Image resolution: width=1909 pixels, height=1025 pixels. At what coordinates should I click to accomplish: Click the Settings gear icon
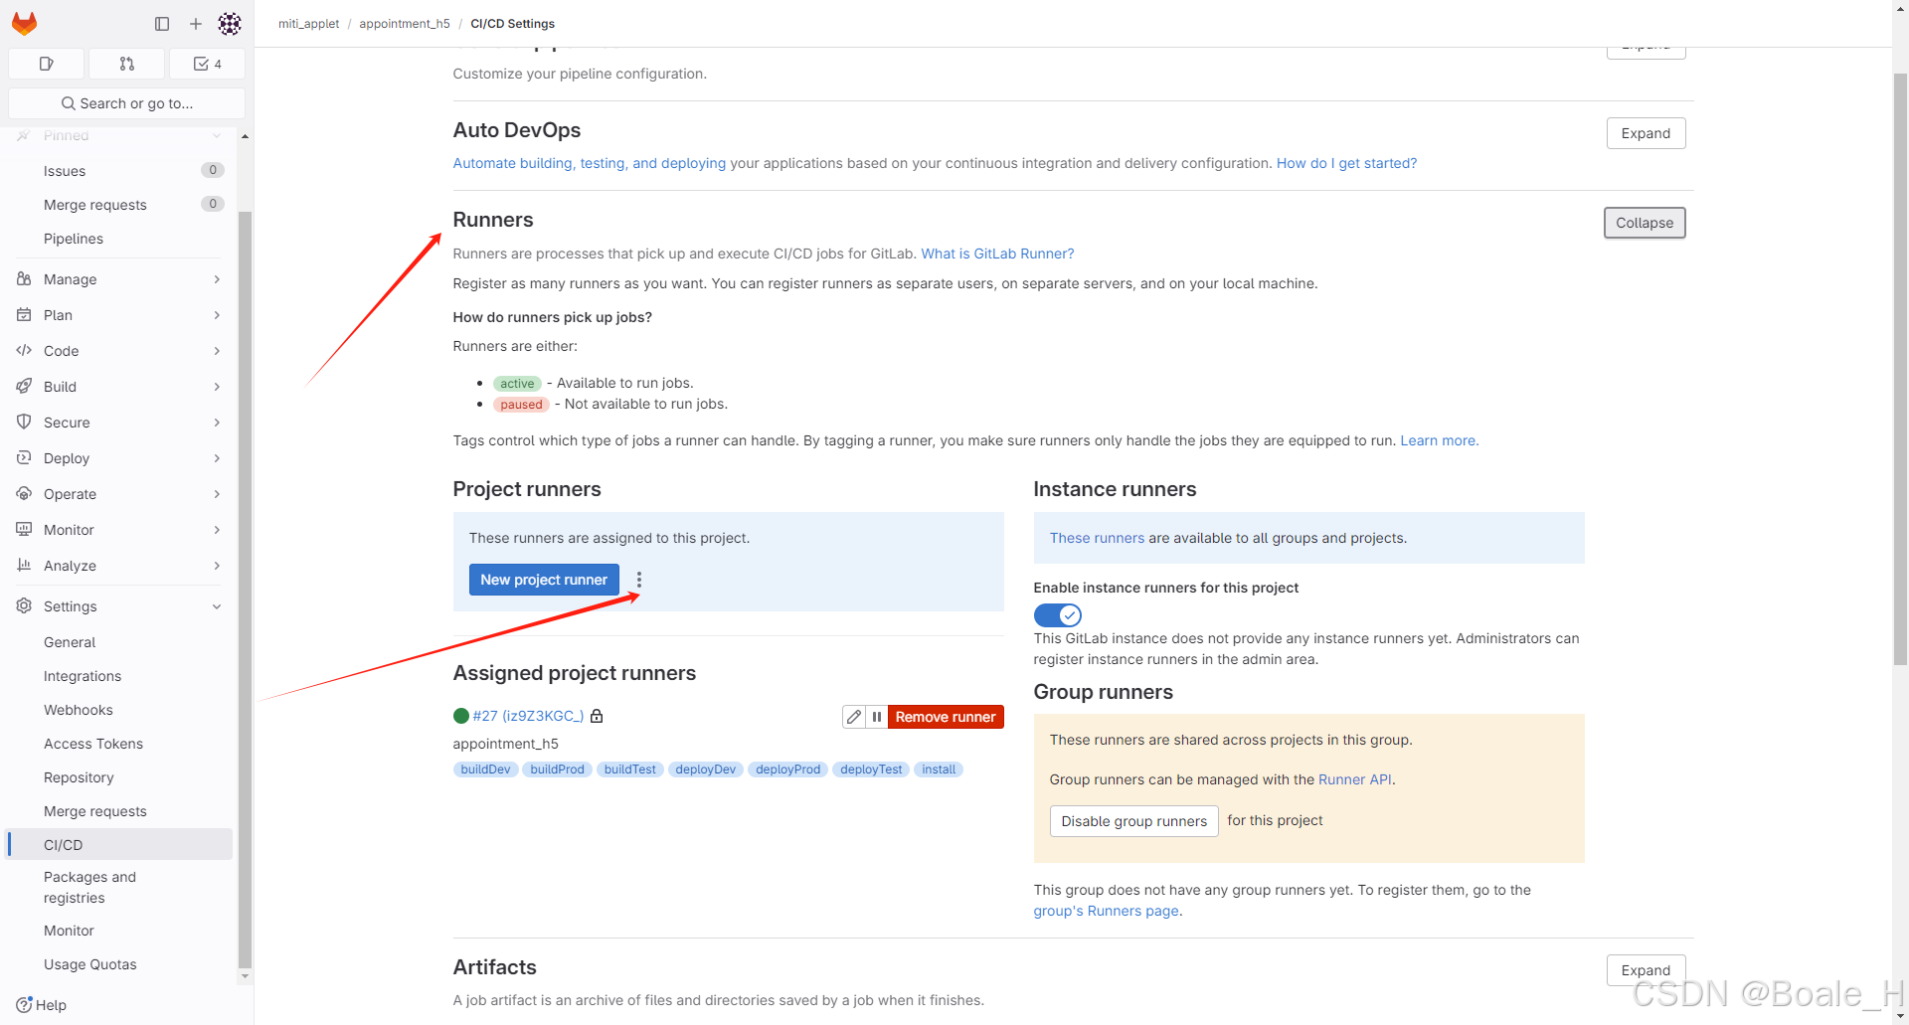click(x=24, y=605)
